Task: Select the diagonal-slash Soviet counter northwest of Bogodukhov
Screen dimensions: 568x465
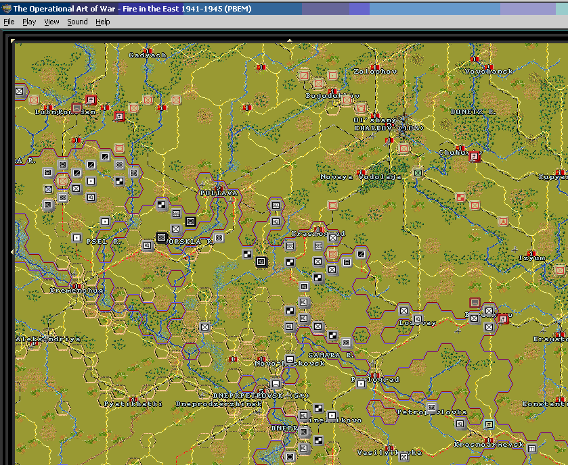Action: 304,76
